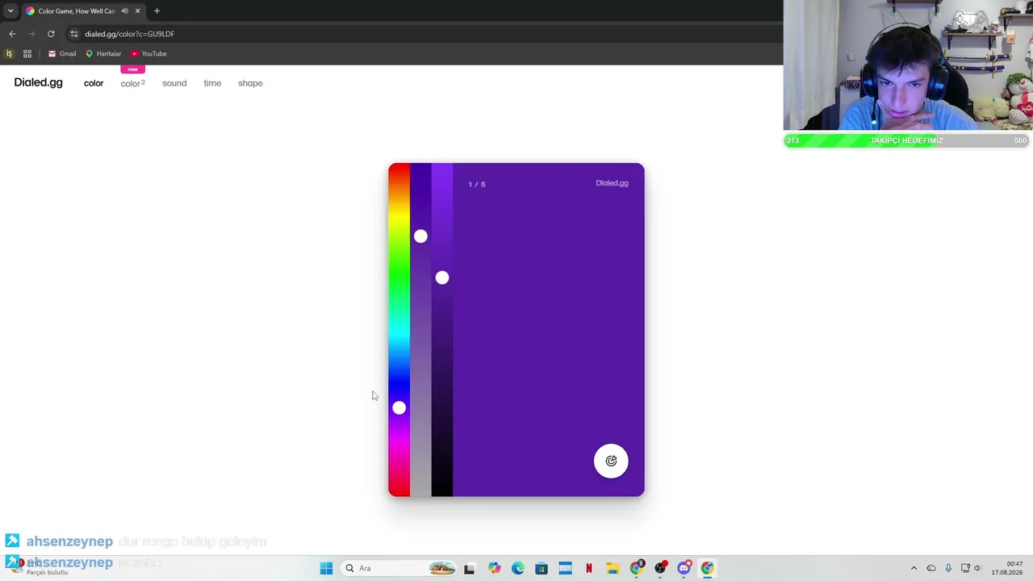Open the Windows Start menu

(x=326, y=568)
